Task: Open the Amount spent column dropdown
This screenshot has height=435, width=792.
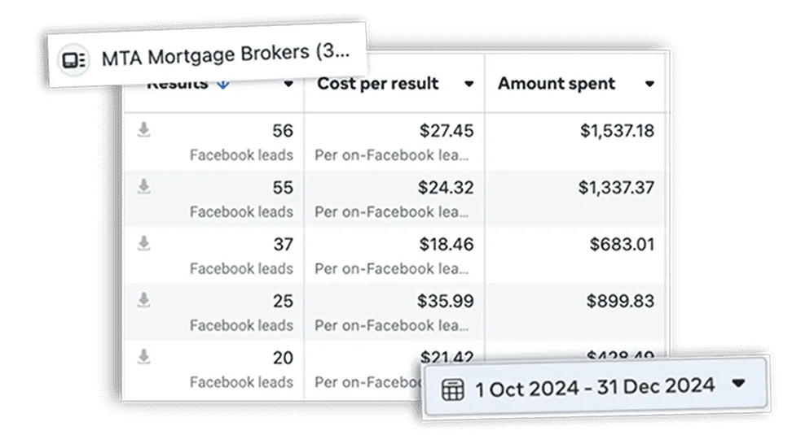Action: click(x=649, y=84)
